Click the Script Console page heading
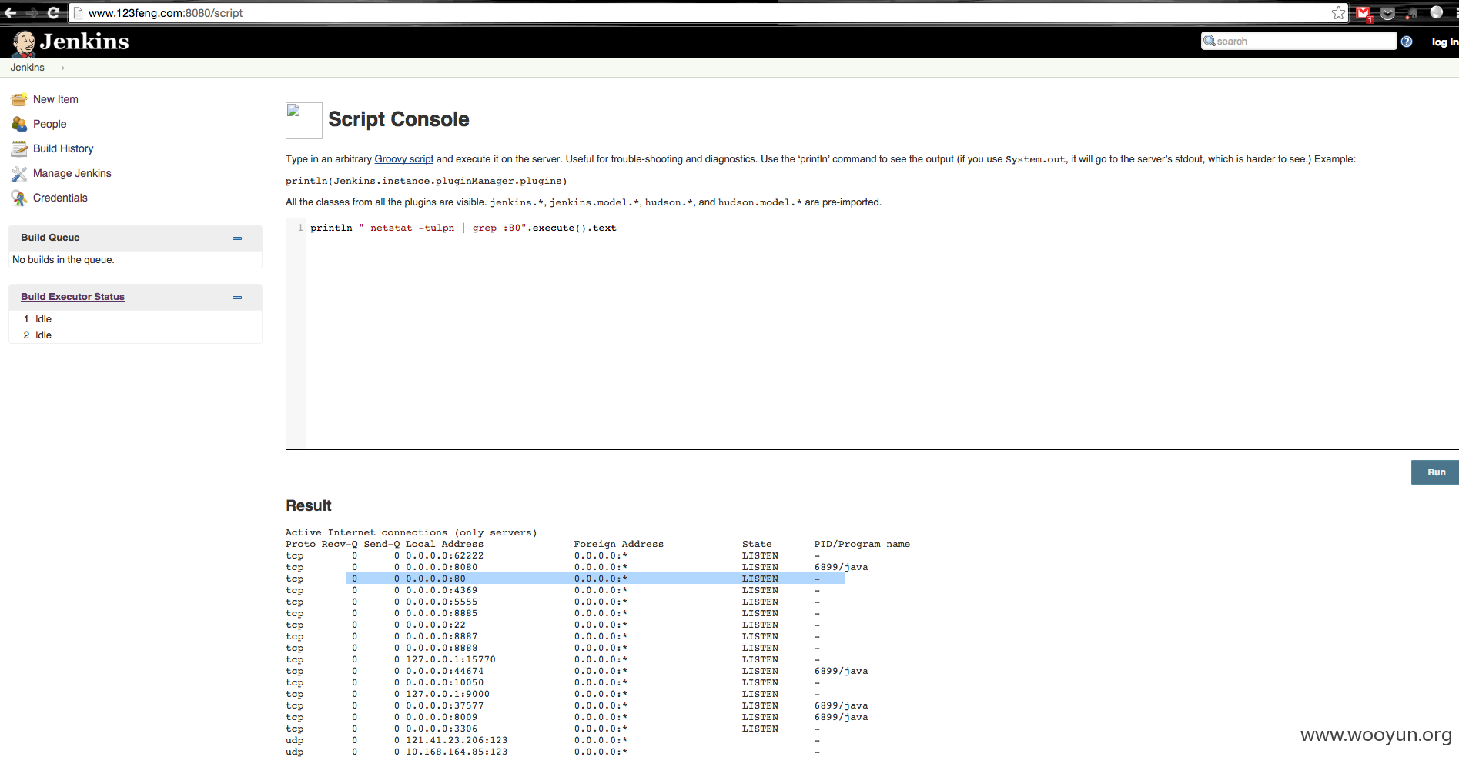1459x757 pixels. coord(399,119)
